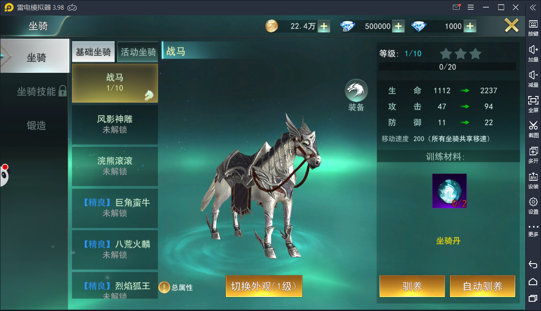Select 风影神雕 mount in list
Screen dimensions: 541x311
click(115, 124)
